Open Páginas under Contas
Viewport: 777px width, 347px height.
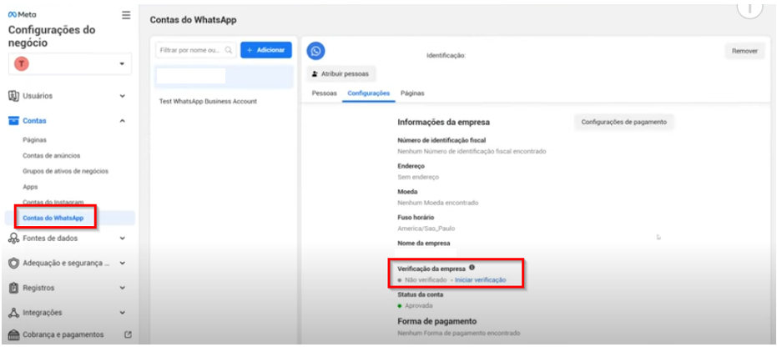click(35, 140)
